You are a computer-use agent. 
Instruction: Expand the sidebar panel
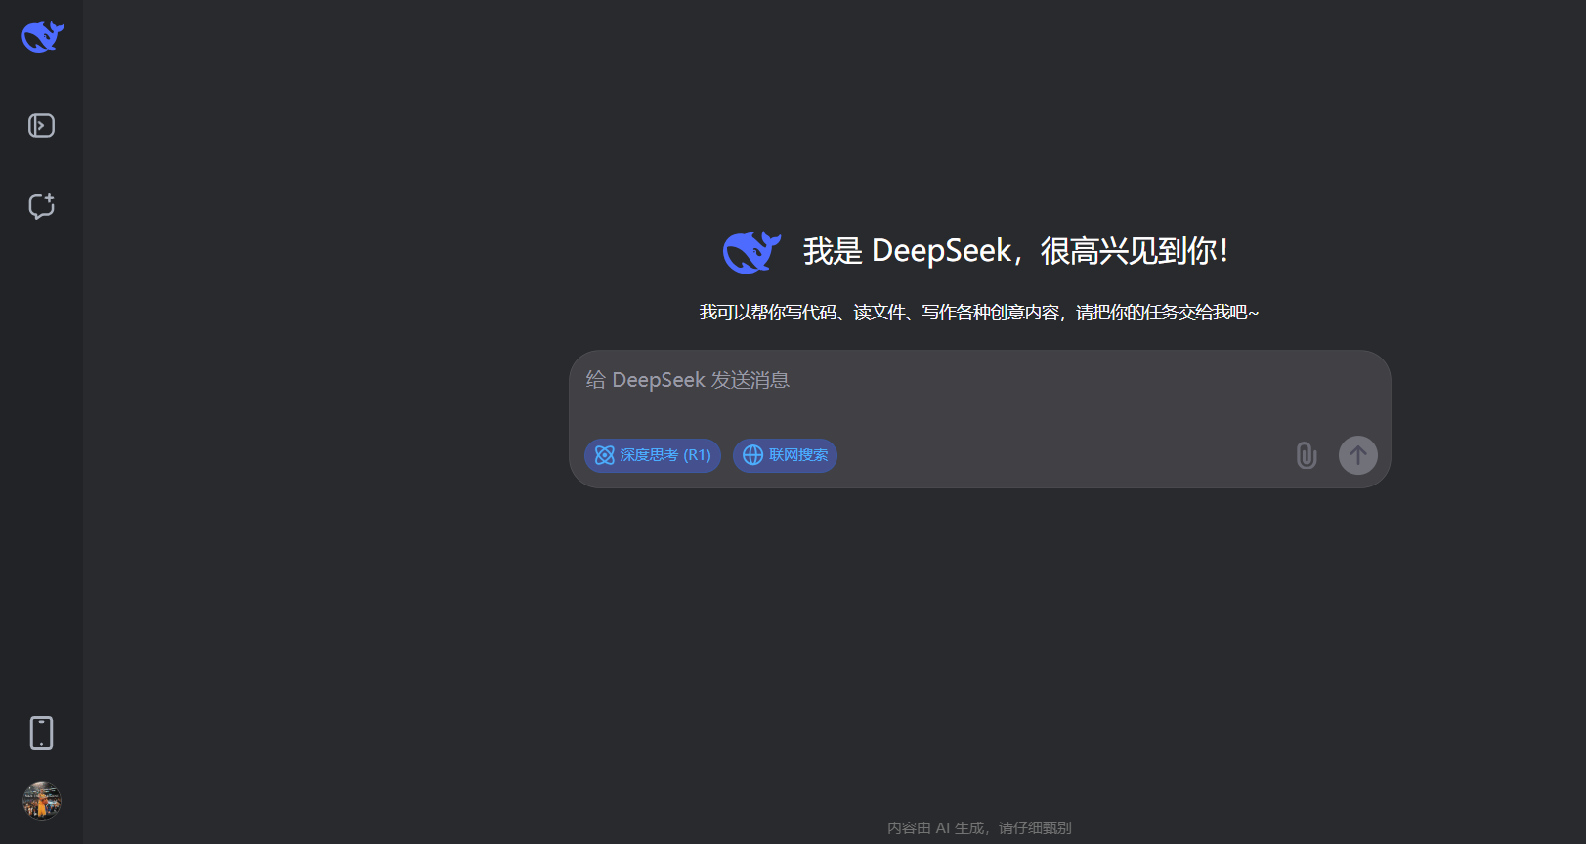(41, 125)
